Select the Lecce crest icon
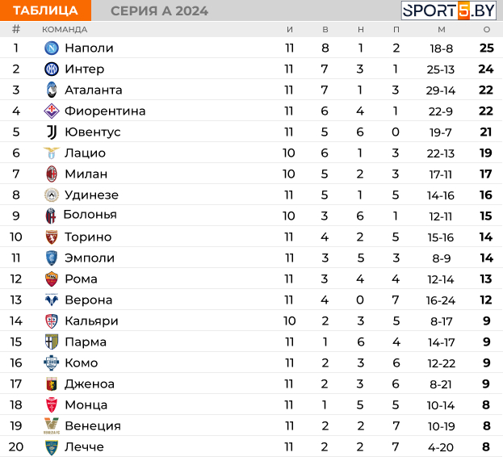Screen dimensions: 503x457 [52, 447]
